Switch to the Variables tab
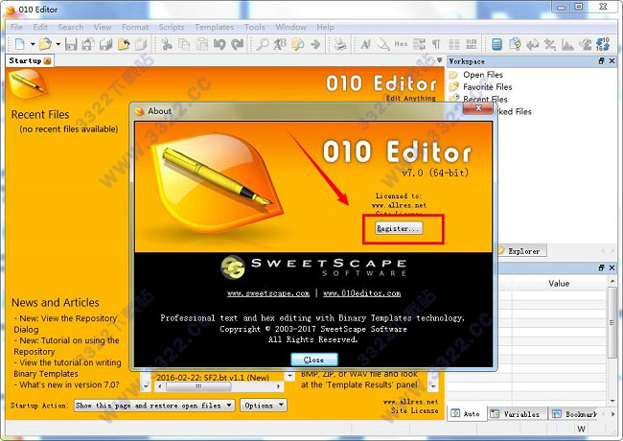Screen dimensions: 623x441 pos(516,414)
